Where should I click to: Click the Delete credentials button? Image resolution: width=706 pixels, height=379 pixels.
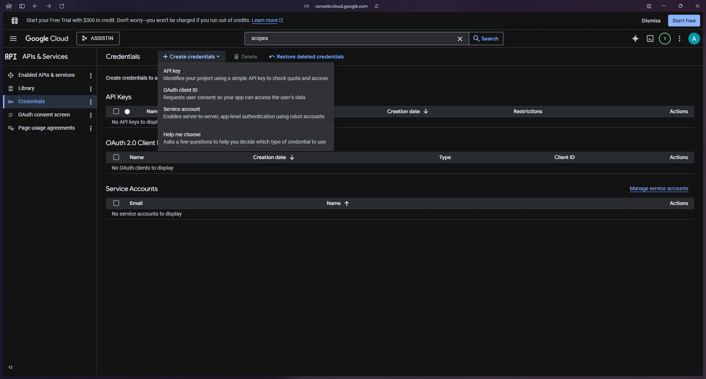click(246, 57)
